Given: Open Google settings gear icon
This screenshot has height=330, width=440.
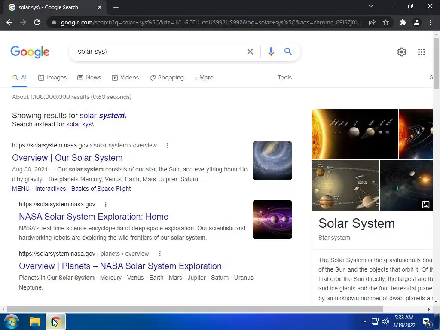Looking at the screenshot, I should click(402, 52).
